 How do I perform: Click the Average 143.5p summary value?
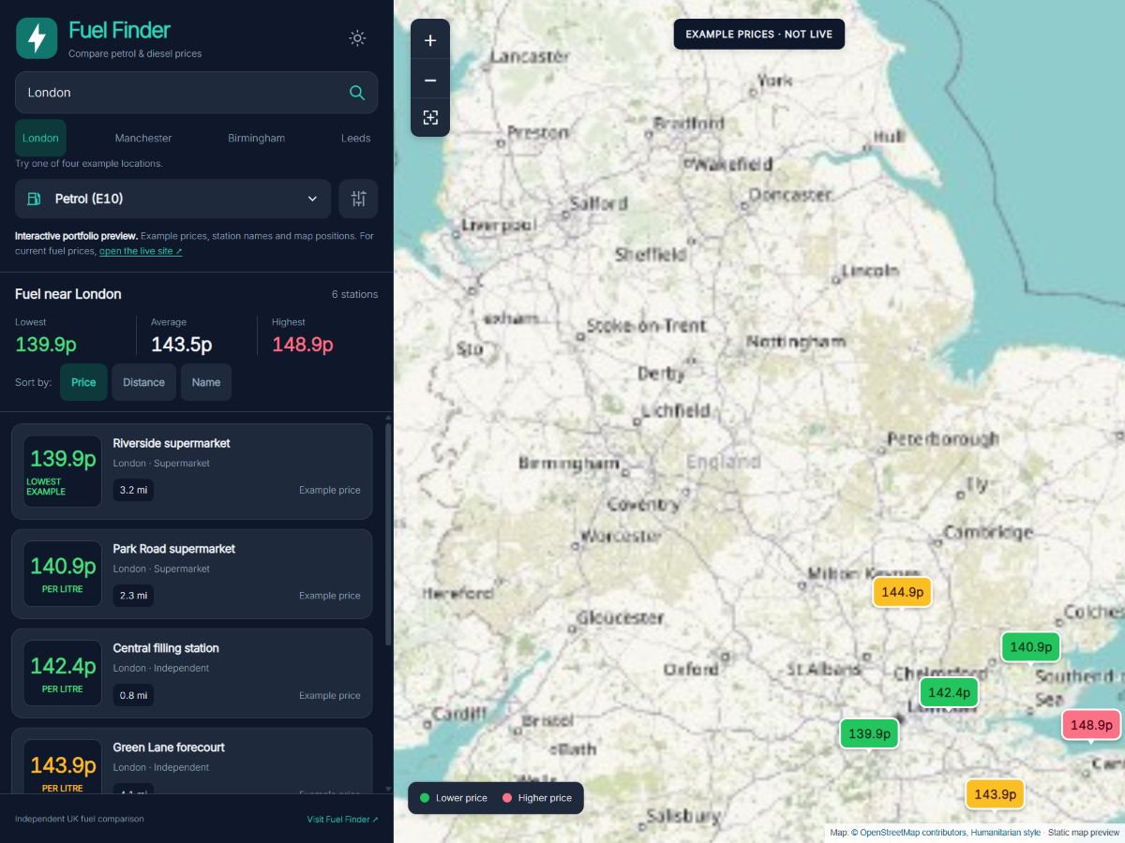(182, 345)
